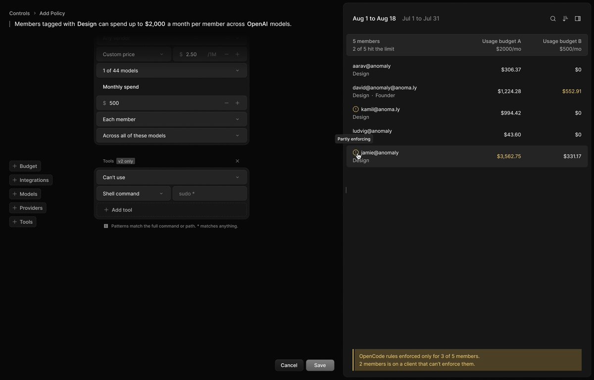The width and height of the screenshot is (594, 380).
Task: Expand the 1 of 44 models dropdown
Action: 171,70
